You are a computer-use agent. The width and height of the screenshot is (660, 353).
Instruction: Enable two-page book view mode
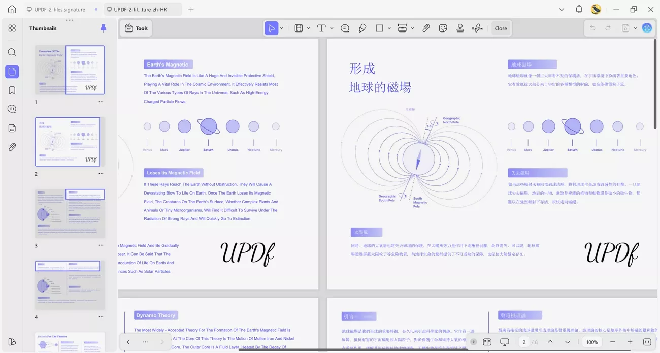point(487,342)
